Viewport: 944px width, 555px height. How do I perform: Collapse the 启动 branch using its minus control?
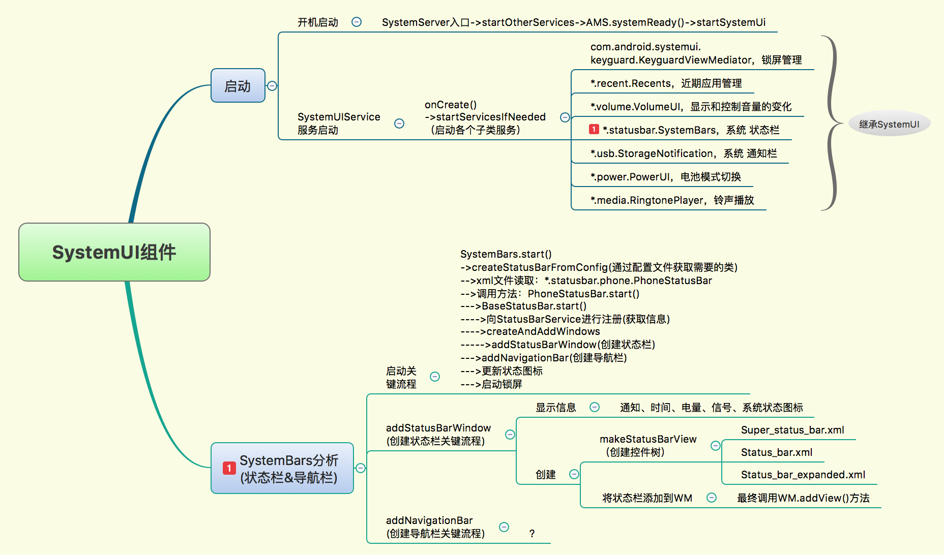(x=271, y=86)
